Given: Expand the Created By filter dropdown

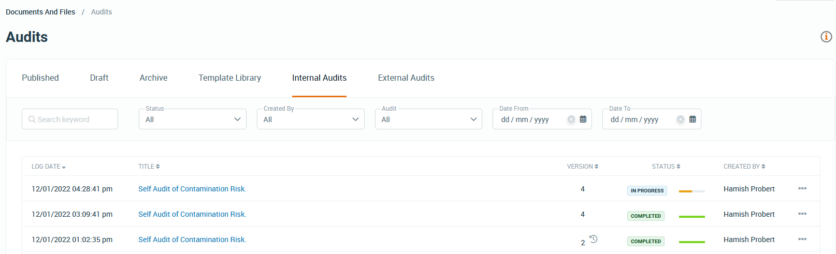Looking at the screenshot, I should (x=310, y=119).
